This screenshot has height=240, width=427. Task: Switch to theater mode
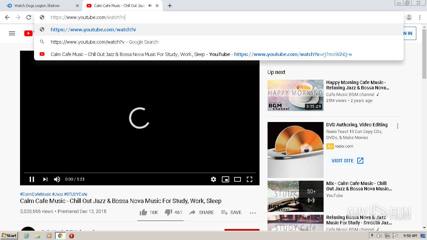pos(238,179)
